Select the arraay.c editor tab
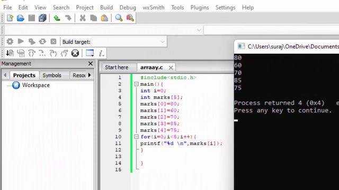The image size is (339, 190). tap(151, 68)
